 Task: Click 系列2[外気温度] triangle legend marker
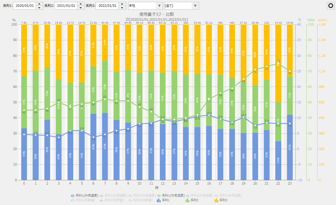tap(101, 195)
